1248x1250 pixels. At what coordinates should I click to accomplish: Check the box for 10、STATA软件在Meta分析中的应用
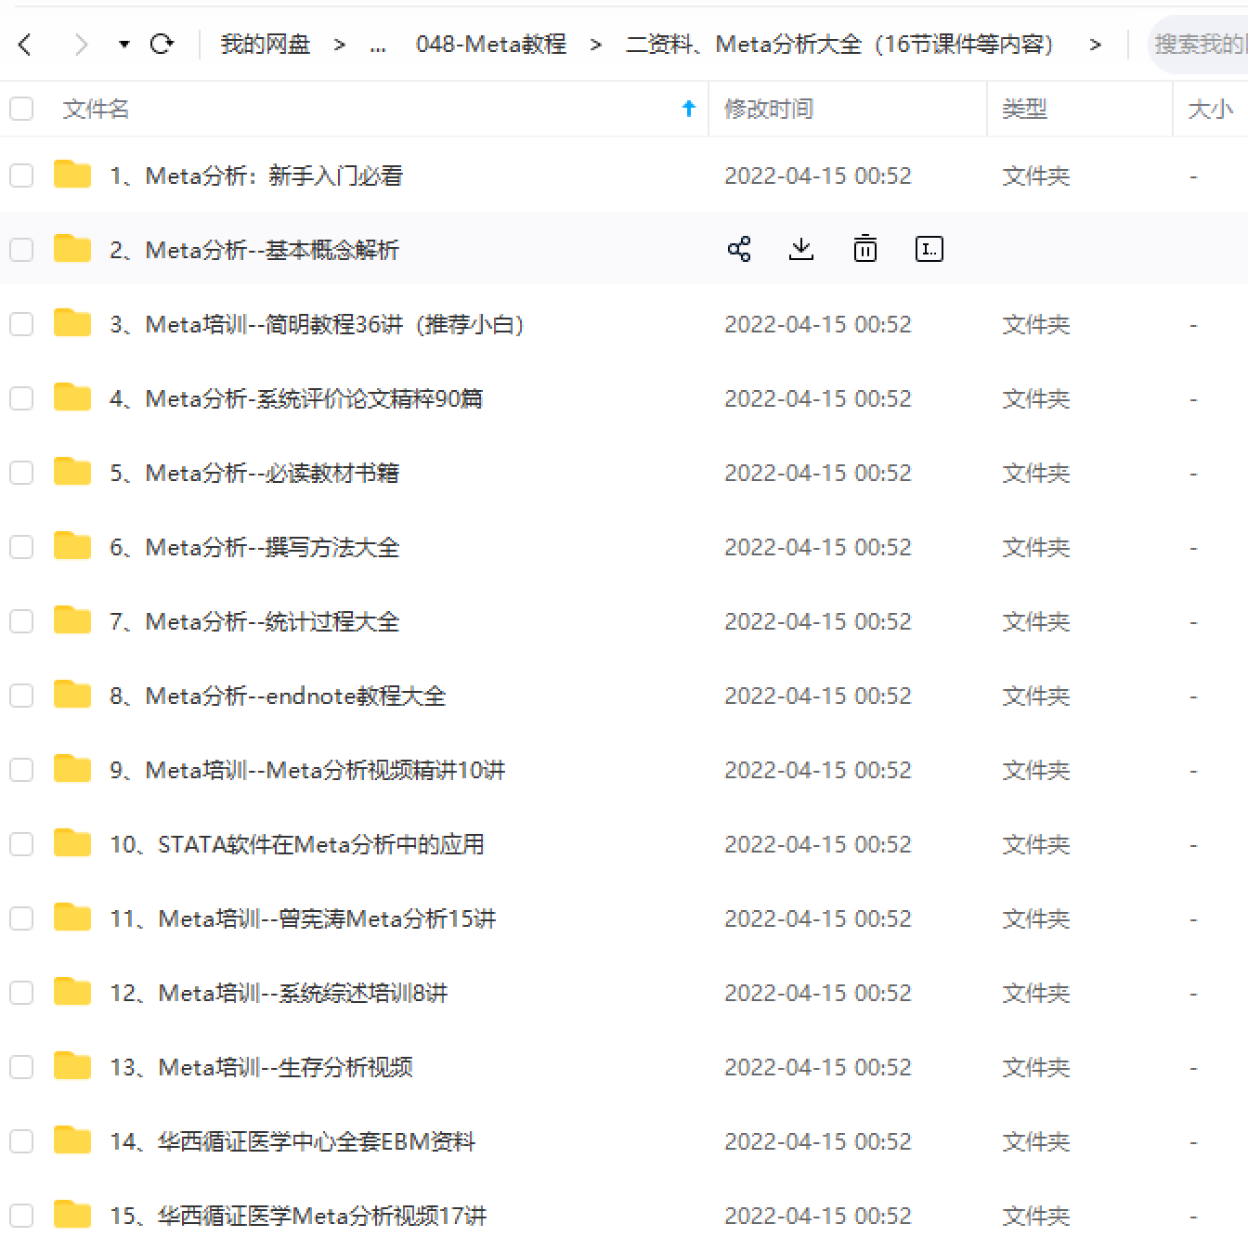coord(21,844)
